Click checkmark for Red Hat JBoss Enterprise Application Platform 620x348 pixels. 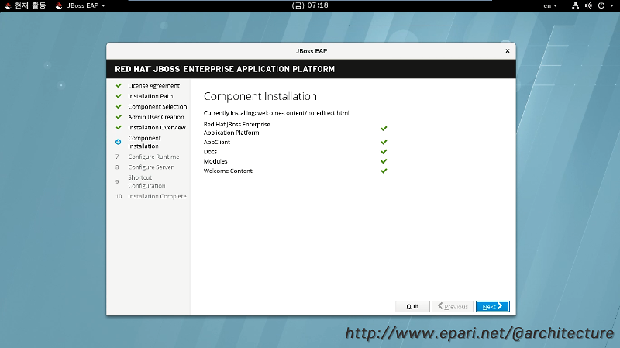click(x=384, y=129)
